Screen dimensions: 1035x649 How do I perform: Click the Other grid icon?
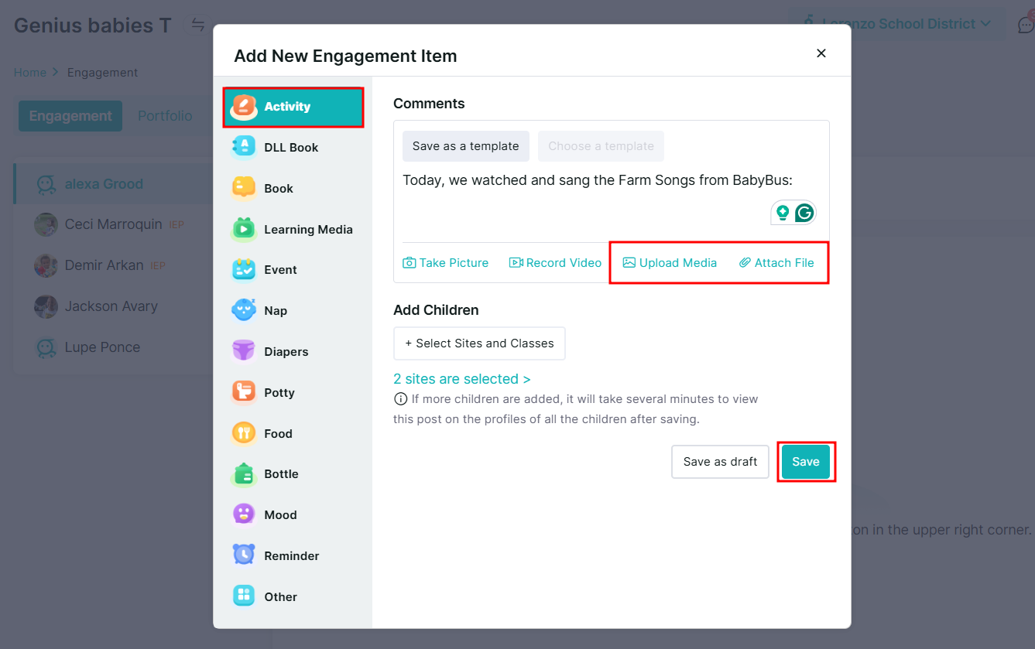click(244, 596)
